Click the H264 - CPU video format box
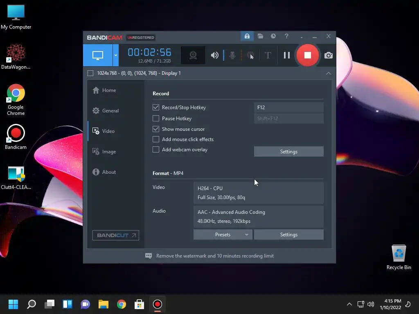Image resolution: width=419 pixels, height=314 pixels. pos(259,193)
